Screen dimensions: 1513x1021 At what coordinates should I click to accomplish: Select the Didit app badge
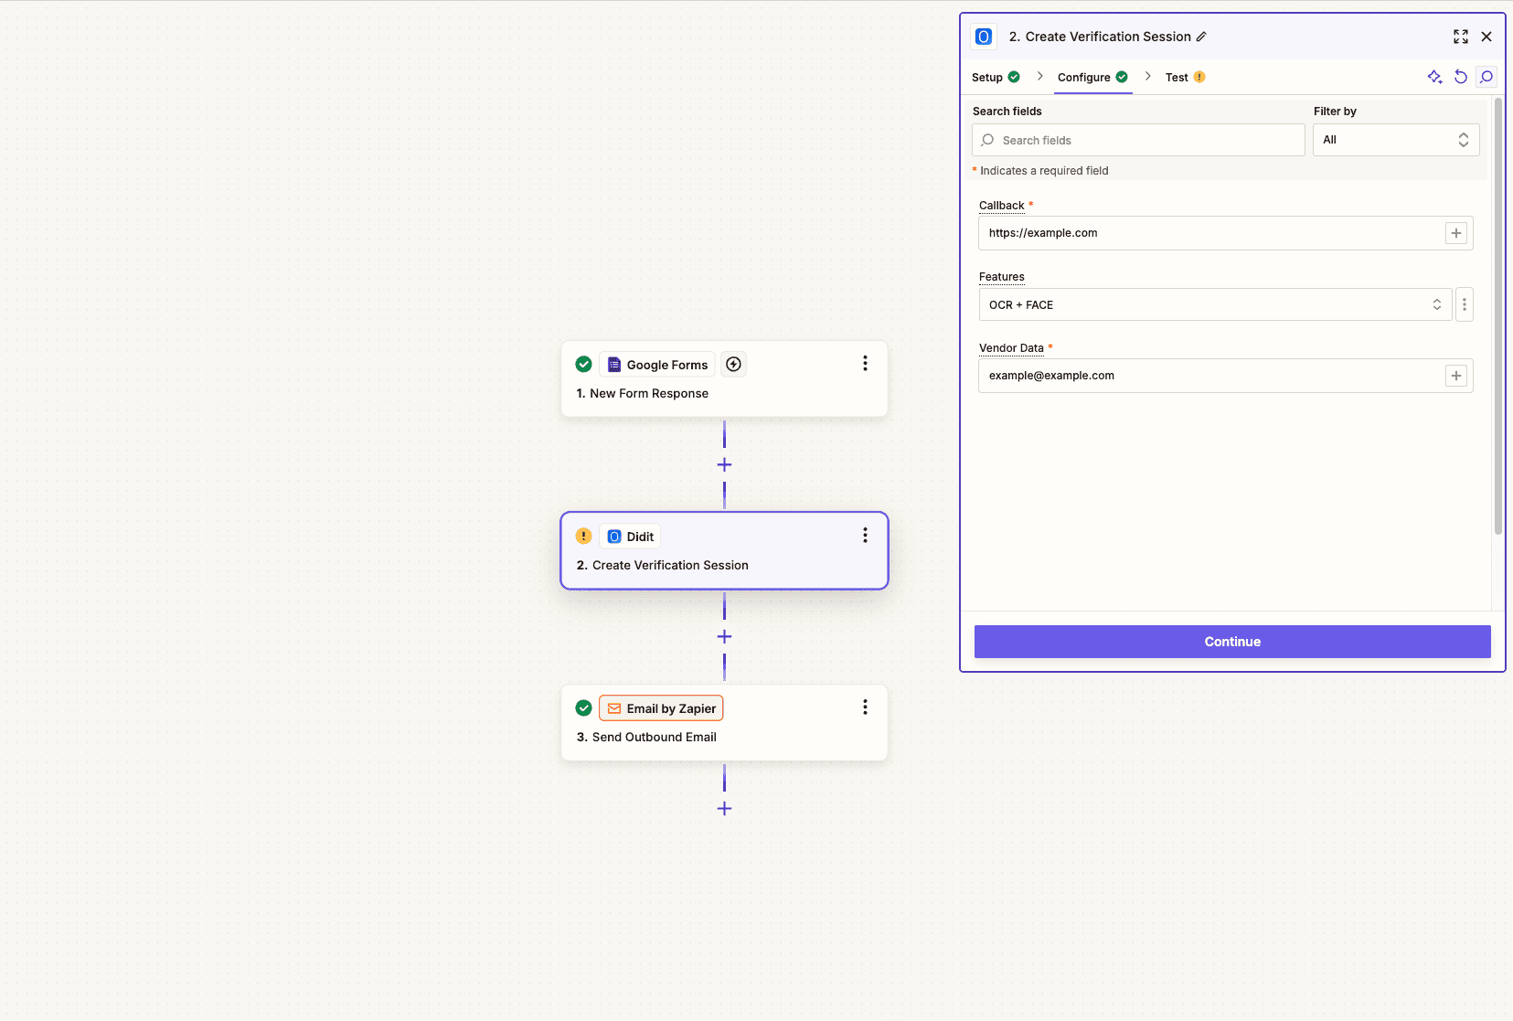(x=631, y=537)
